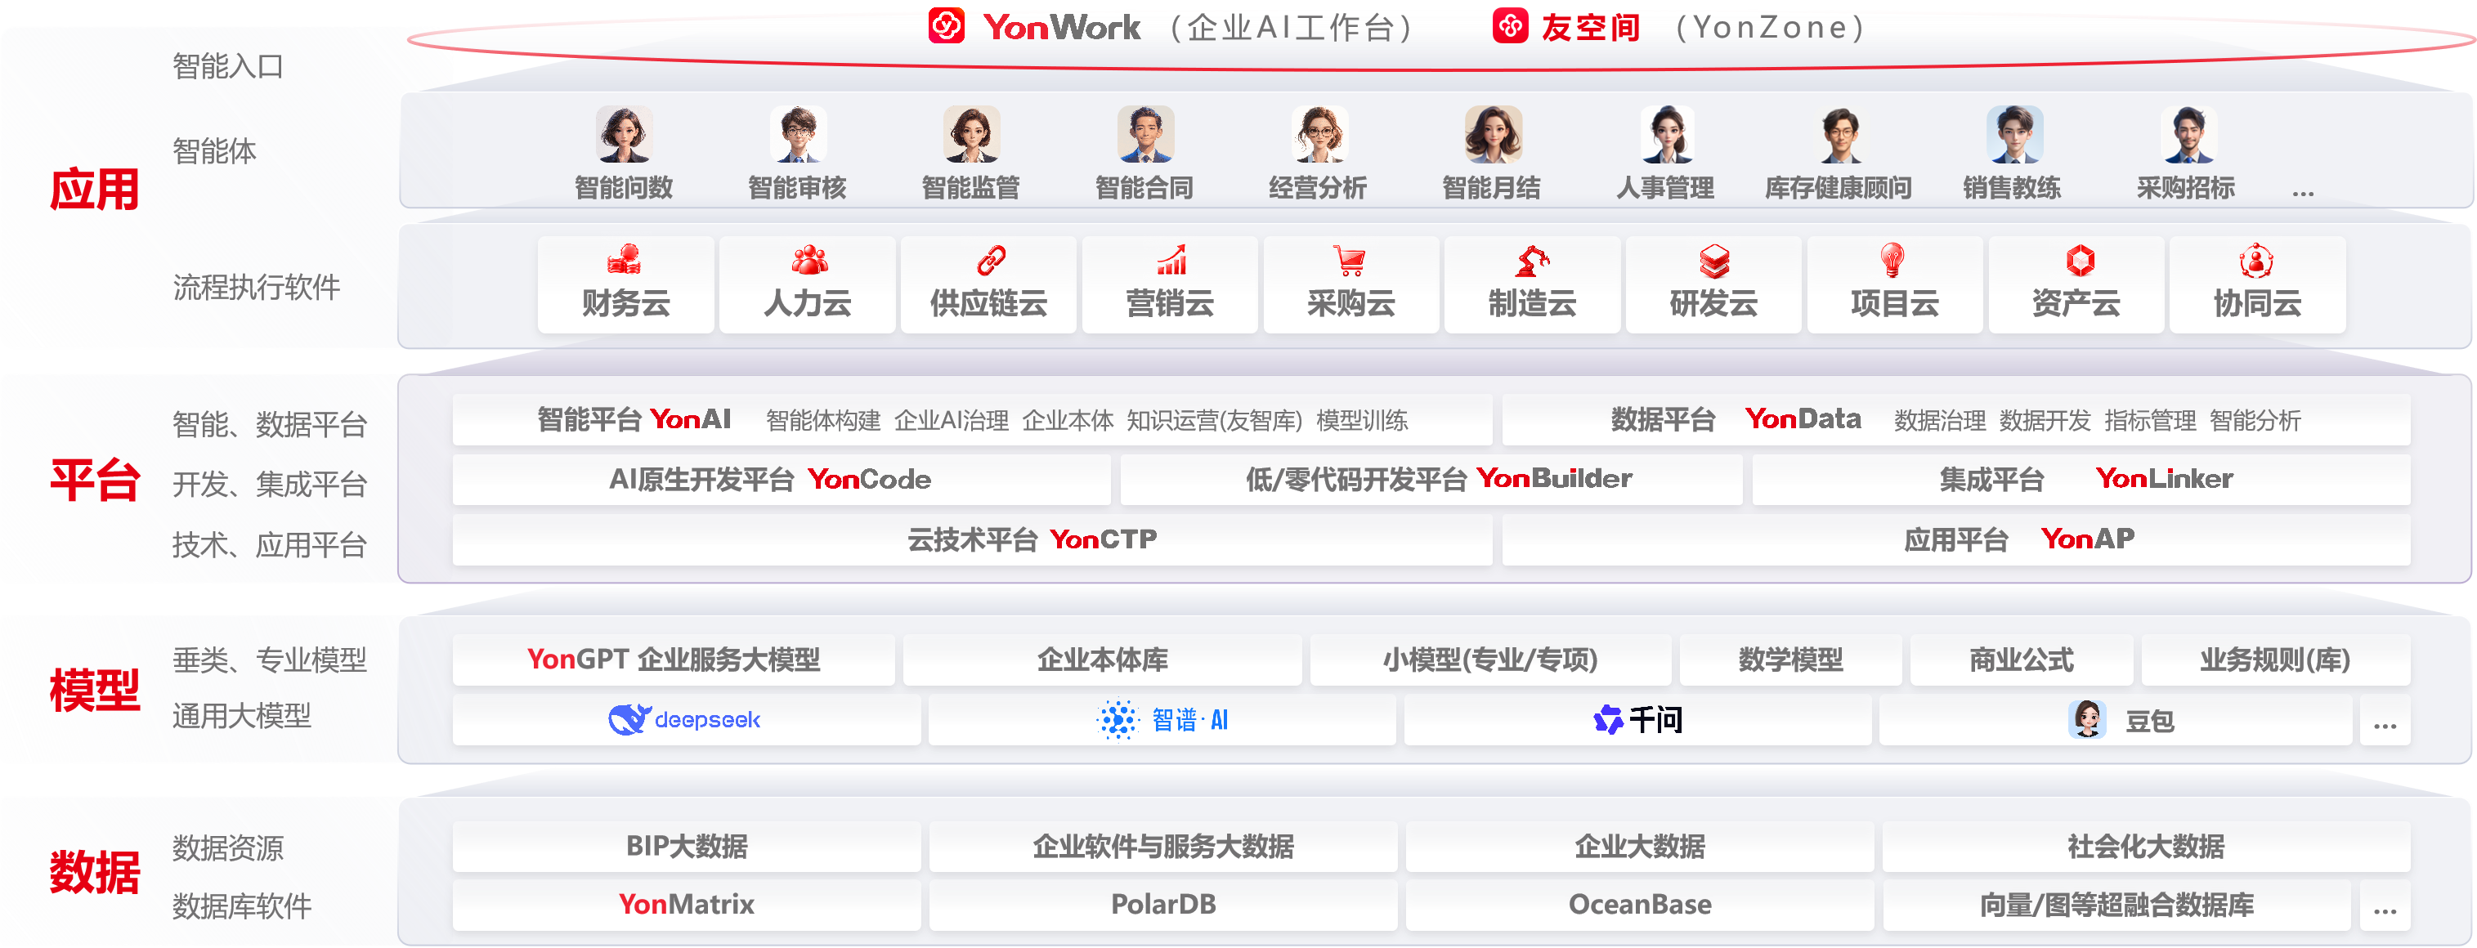Click the 智谱·AI dotted logo
Viewport: 2477px width, 948px height.
point(1118,719)
